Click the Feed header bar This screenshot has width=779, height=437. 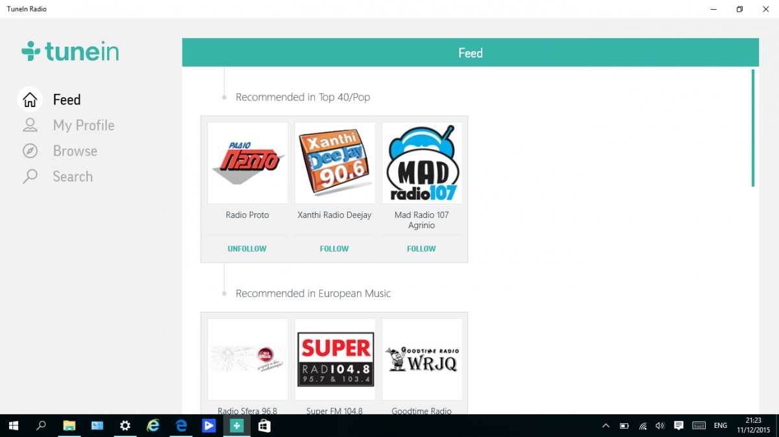[471, 53]
